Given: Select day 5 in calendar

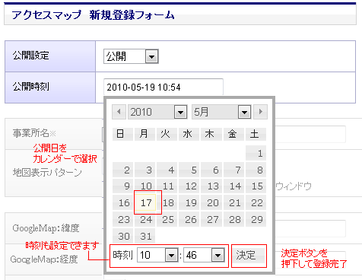Looking at the screenshot, I should [189, 170].
